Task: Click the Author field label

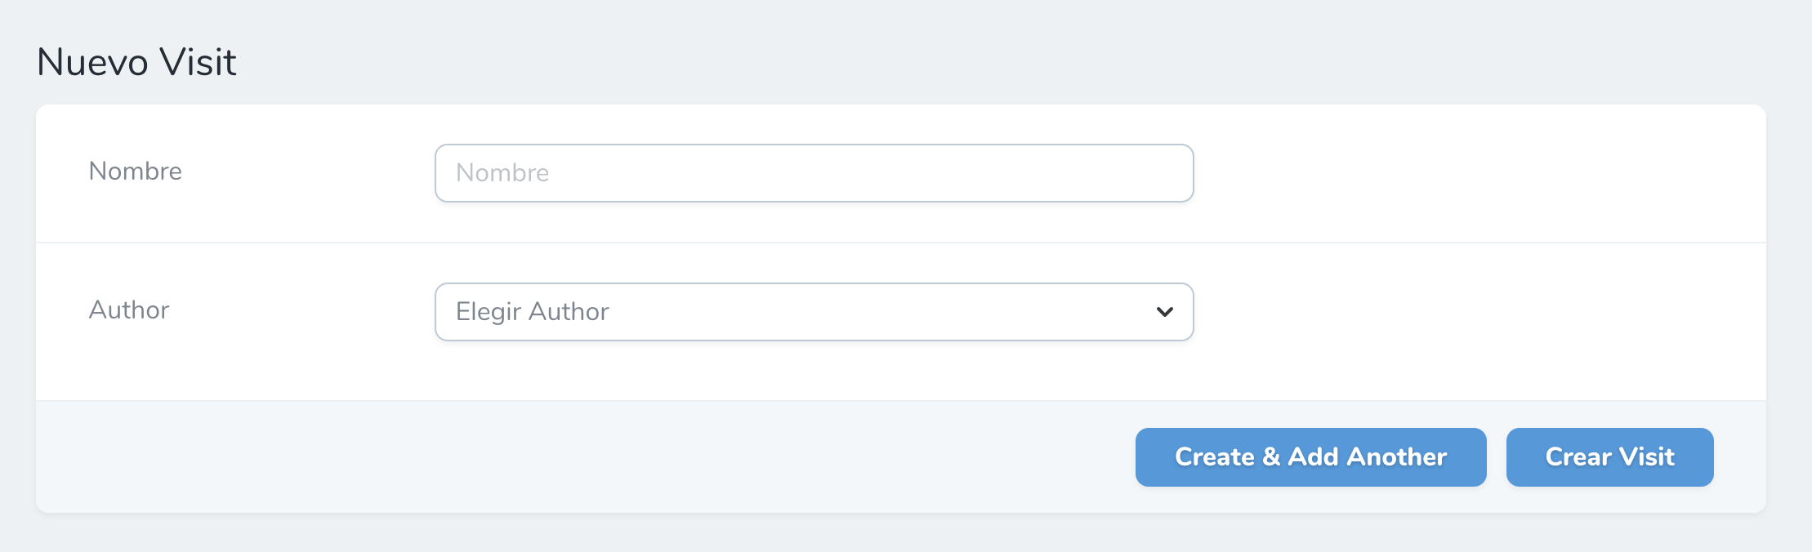Action: point(128,310)
